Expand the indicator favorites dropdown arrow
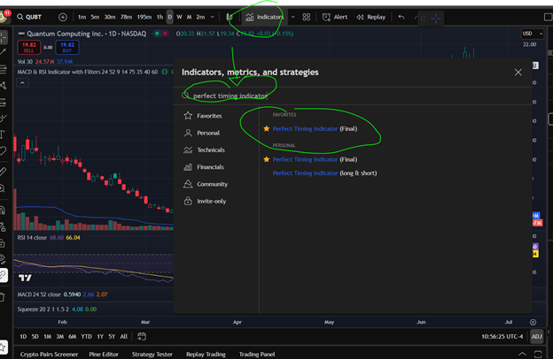 pyautogui.click(x=292, y=17)
